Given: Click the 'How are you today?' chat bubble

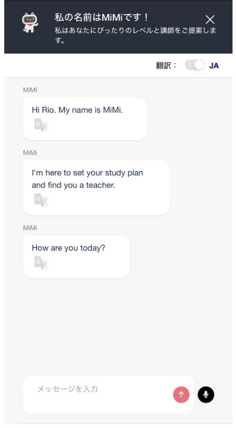Looking at the screenshot, I should coord(76,257).
